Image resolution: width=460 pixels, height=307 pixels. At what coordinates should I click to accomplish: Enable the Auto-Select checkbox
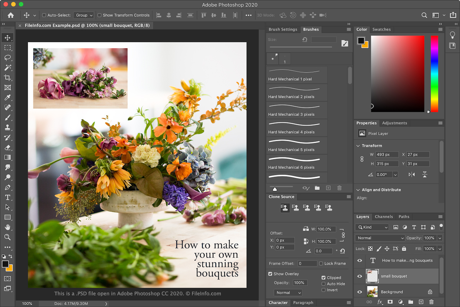pyautogui.click(x=44, y=15)
